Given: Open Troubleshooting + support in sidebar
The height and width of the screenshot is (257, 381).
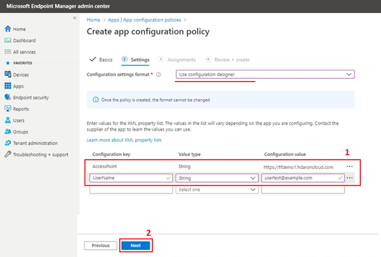Looking at the screenshot, I should point(41,155).
